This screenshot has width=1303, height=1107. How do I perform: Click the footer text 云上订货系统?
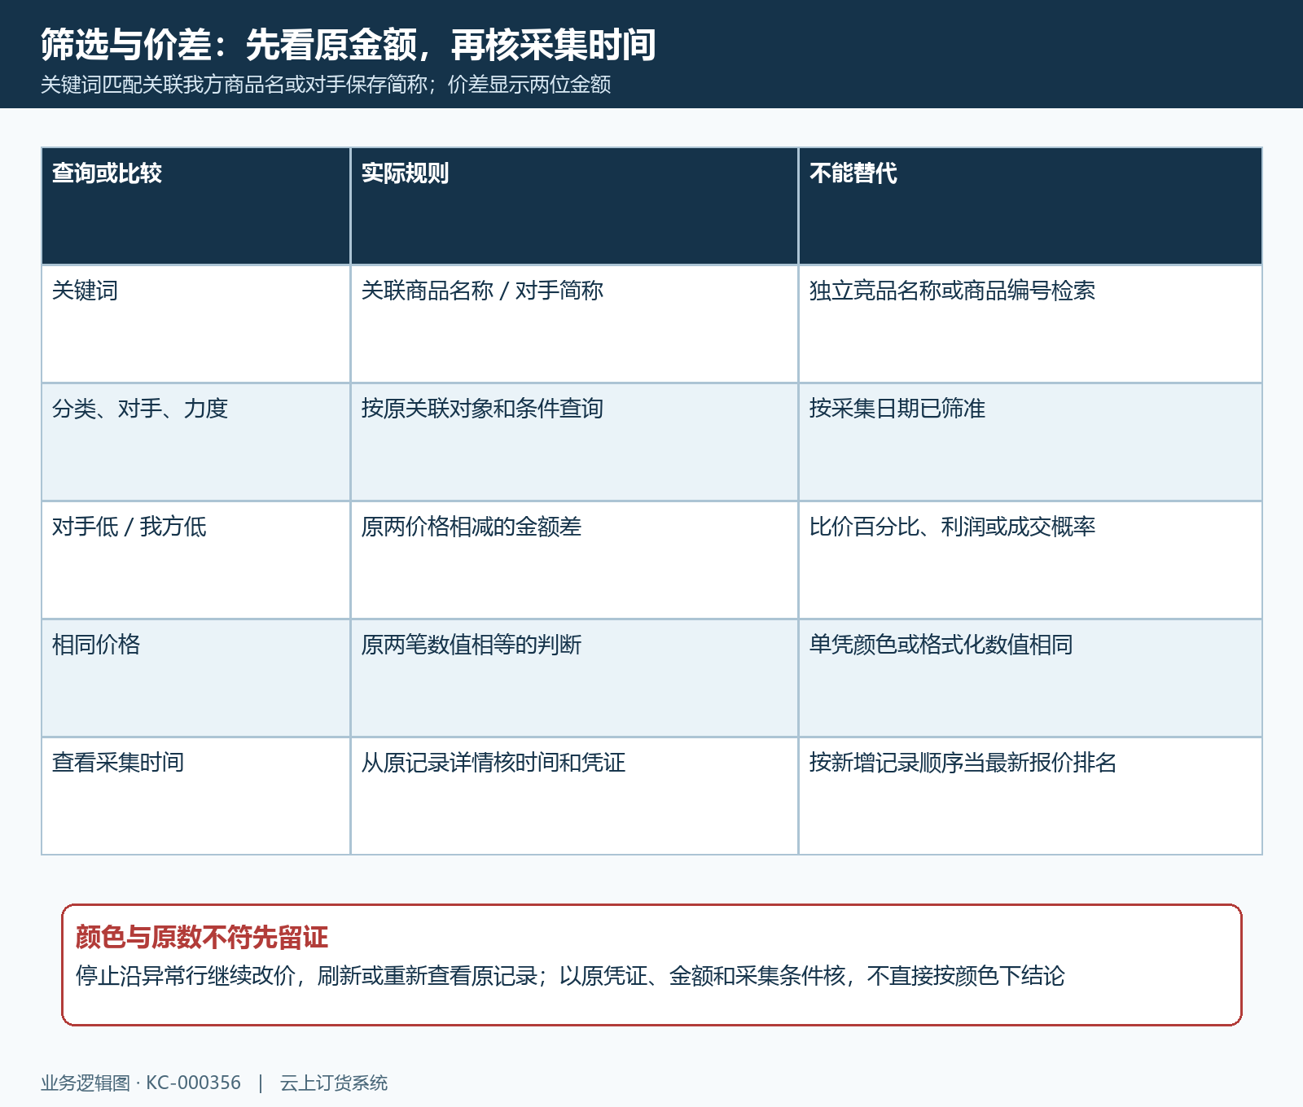click(334, 1083)
